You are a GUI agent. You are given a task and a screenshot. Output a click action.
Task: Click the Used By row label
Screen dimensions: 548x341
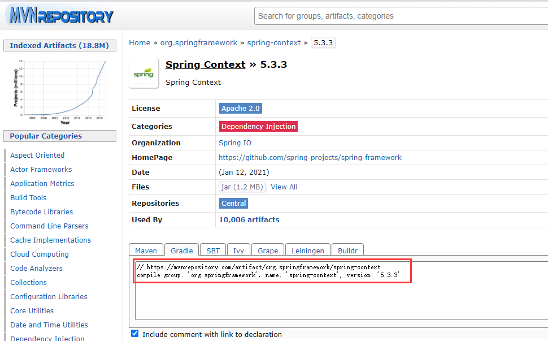pos(147,219)
